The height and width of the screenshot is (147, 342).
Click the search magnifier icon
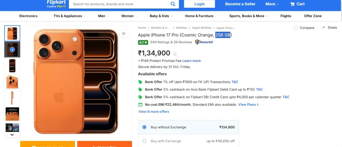click(173, 4)
